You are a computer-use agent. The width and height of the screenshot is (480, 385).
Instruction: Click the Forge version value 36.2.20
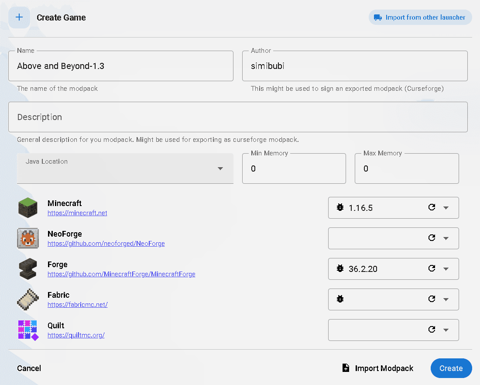click(x=363, y=269)
